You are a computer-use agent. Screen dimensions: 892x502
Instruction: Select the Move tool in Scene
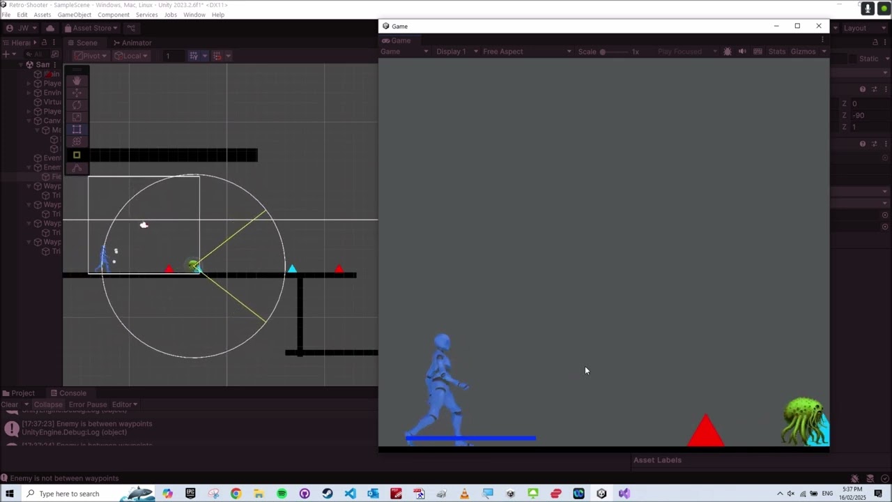tap(77, 93)
